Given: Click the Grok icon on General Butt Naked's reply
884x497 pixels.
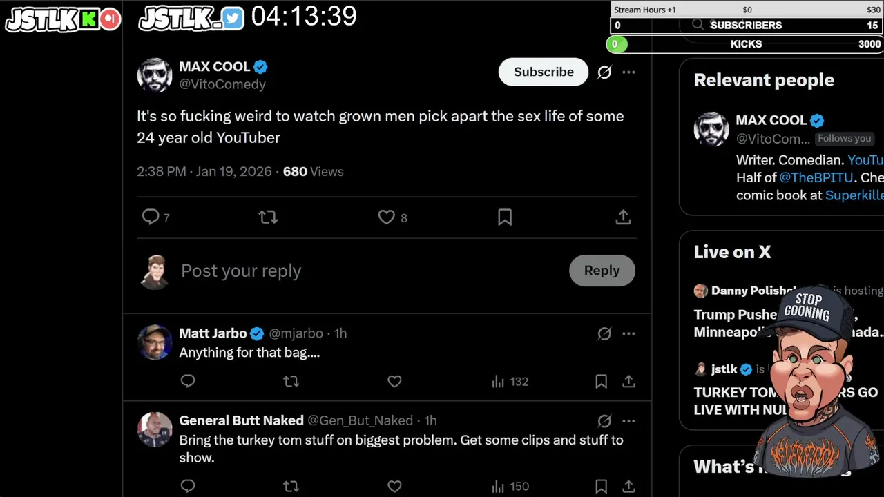Looking at the screenshot, I should 604,420.
